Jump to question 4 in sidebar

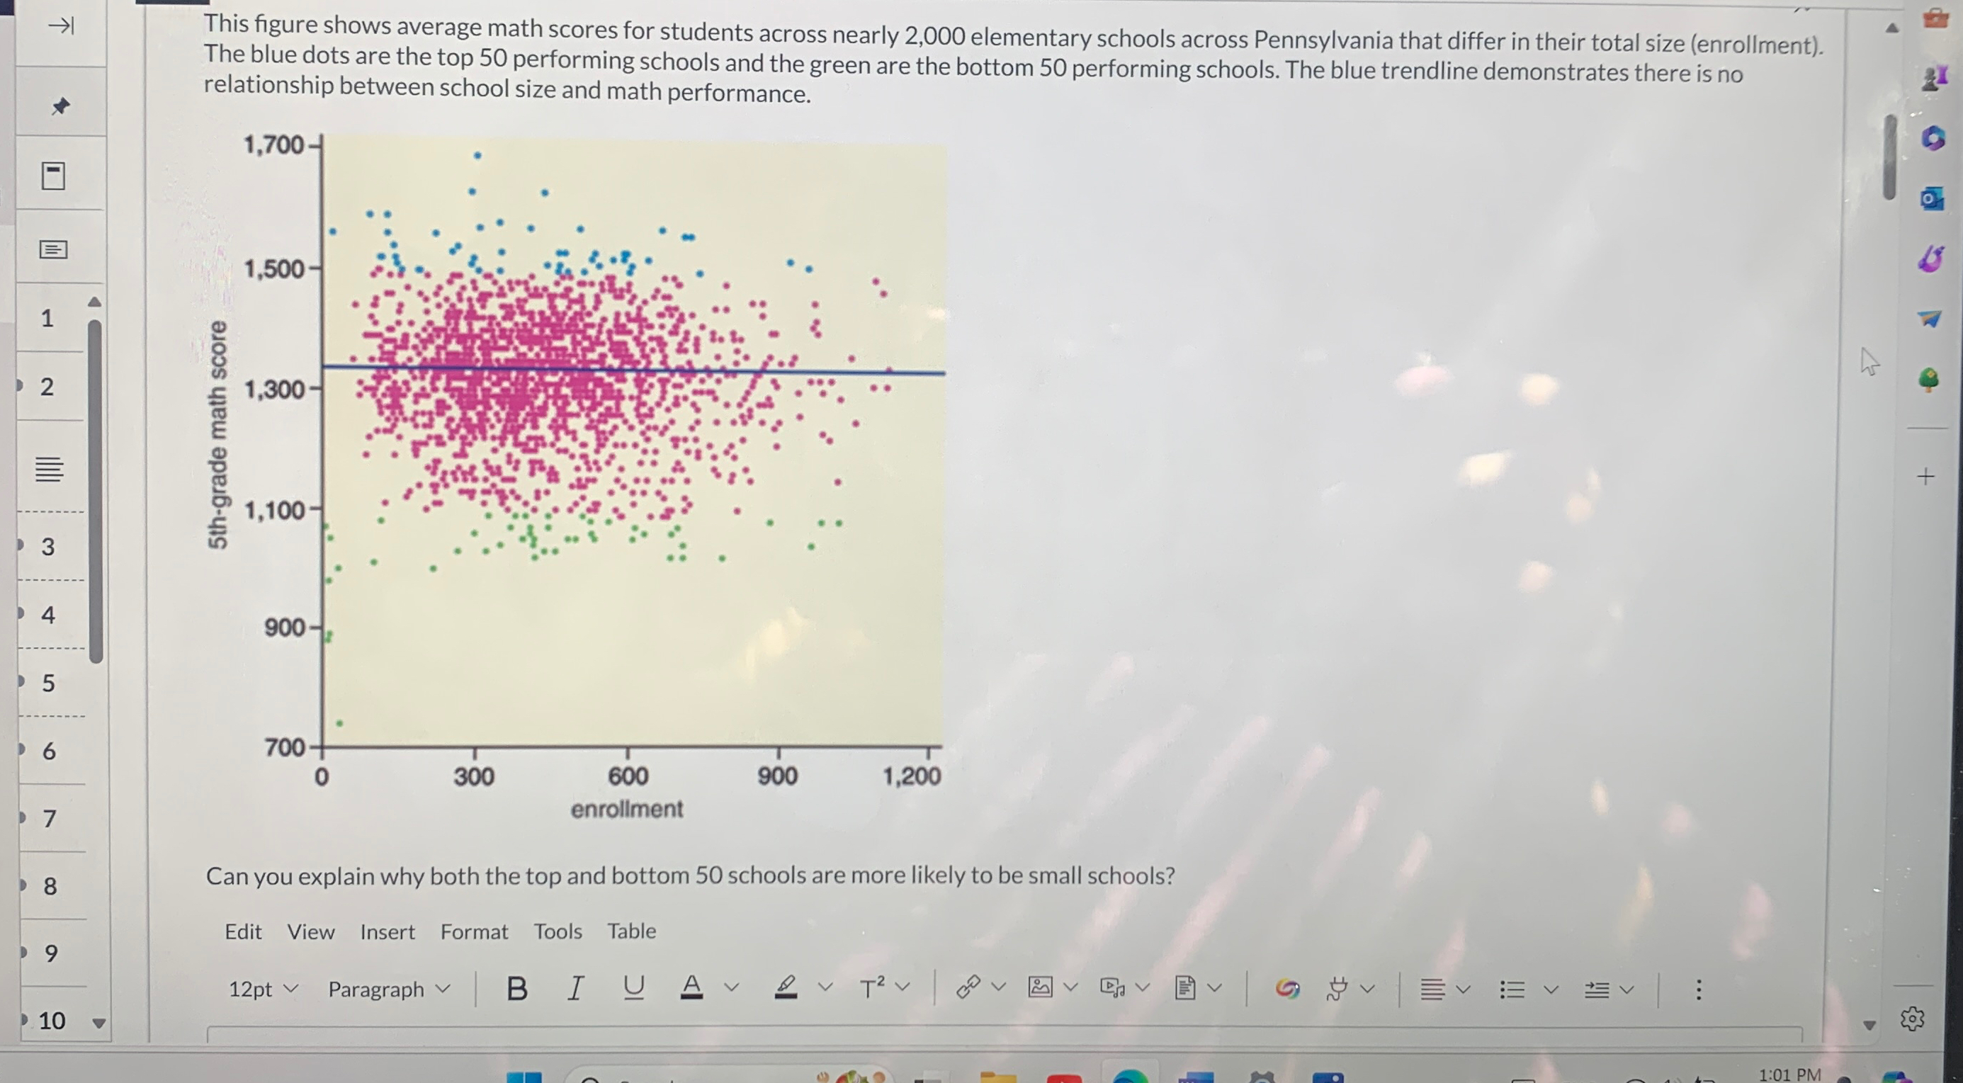coord(48,615)
